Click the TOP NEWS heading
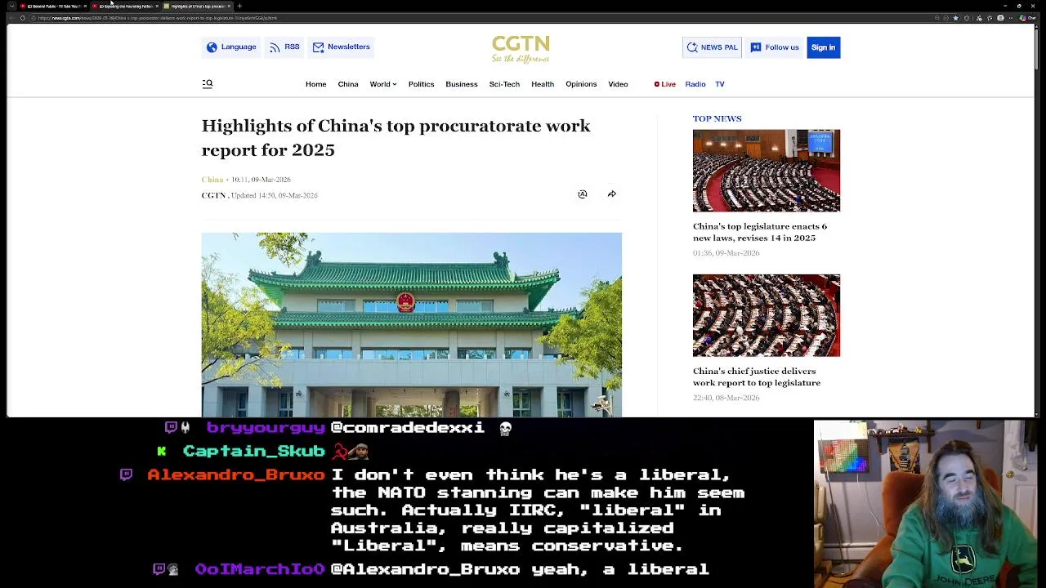The image size is (1046, 588). [x=717, y=118]
